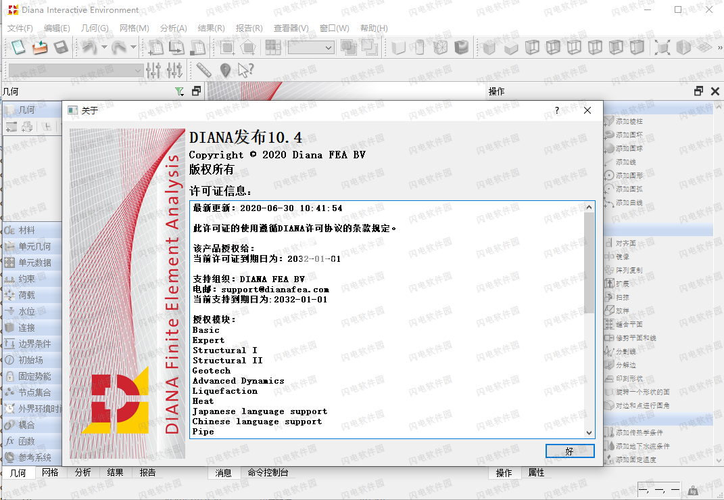This screenshot has width=724, height=500.
Task: Click 添加圆形 in the operations panel
Action: [624, 176]
